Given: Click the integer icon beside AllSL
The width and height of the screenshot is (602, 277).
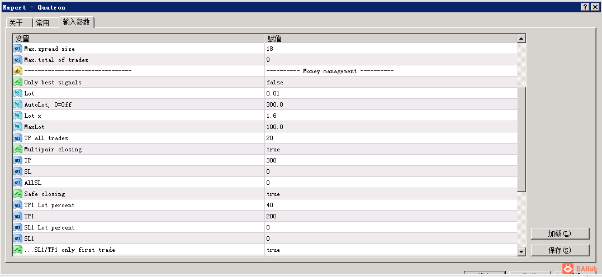Looking at the screenshot, I should [18, 183].
